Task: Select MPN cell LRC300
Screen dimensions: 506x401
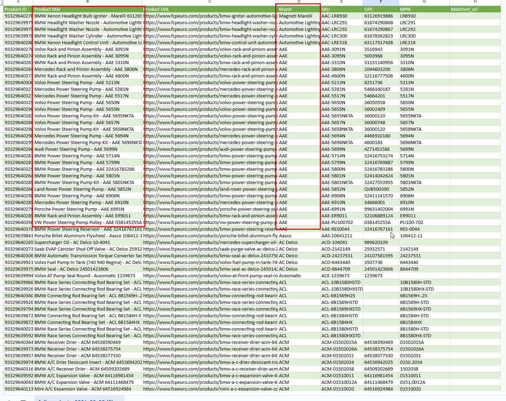Action: click(424, 36)
